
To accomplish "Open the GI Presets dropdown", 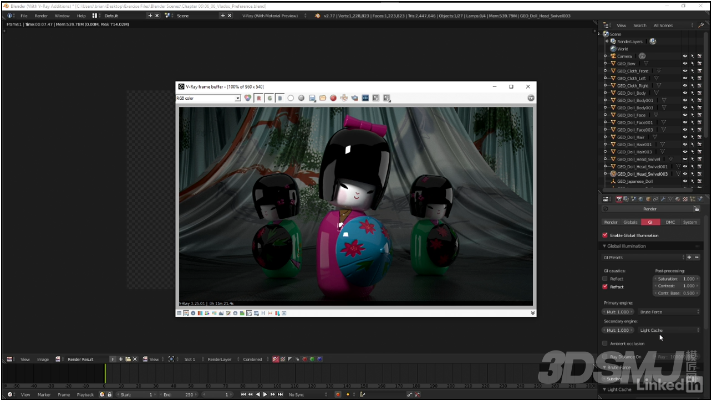I will [x=643, y=258].
